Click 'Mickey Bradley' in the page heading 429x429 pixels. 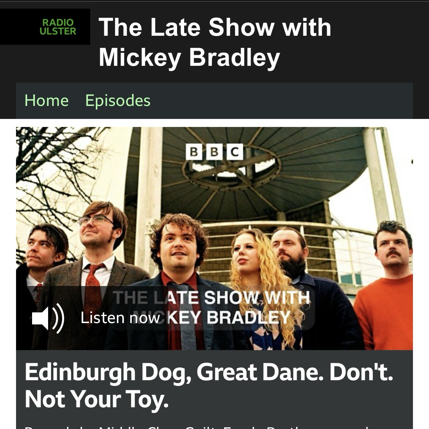click(189, 57)
